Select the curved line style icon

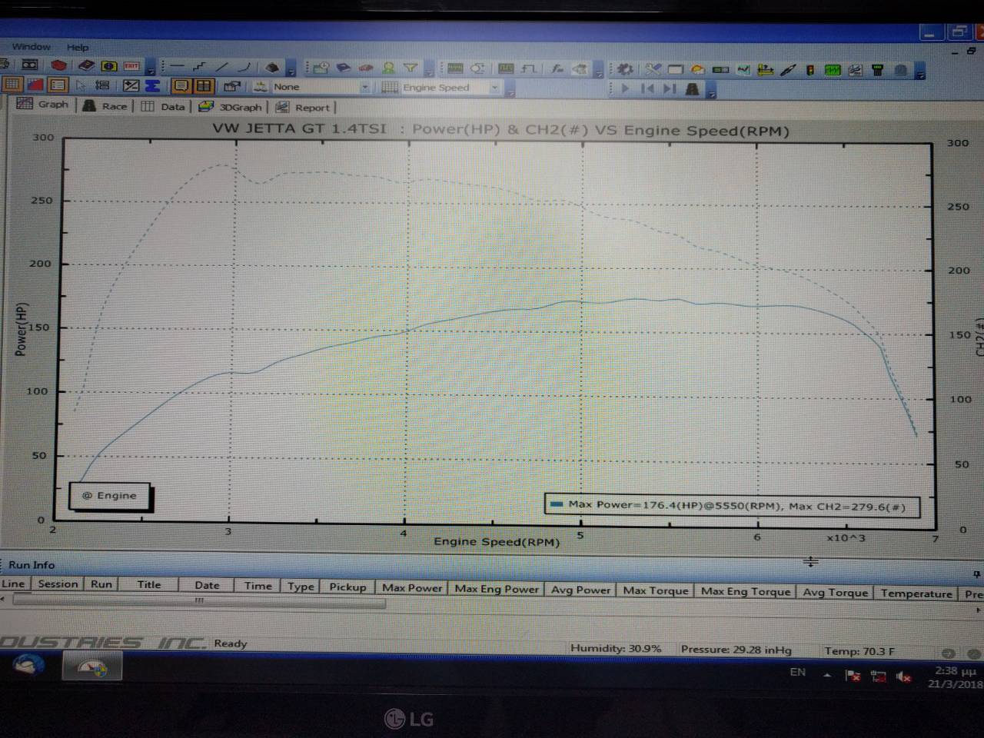click(244, 67)
